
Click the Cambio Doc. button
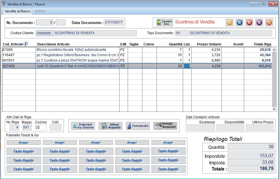pos(164,23)
